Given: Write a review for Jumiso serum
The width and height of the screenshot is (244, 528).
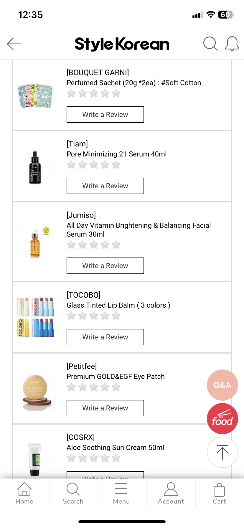Looking at the screenshot, I should point(105,266).
